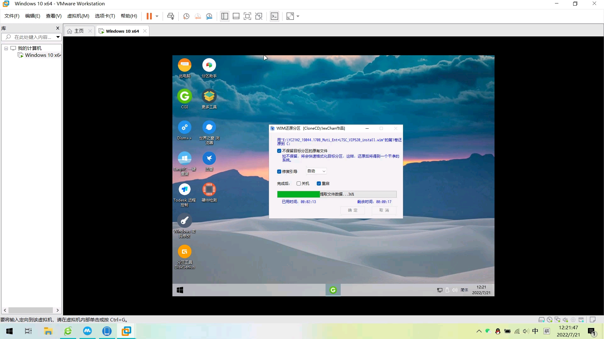Open the CGI desktop icon
Screen dimensions: 604x339
point(185,99)
